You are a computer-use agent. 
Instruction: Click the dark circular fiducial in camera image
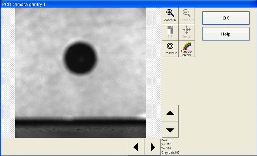(x=80, y=58)
